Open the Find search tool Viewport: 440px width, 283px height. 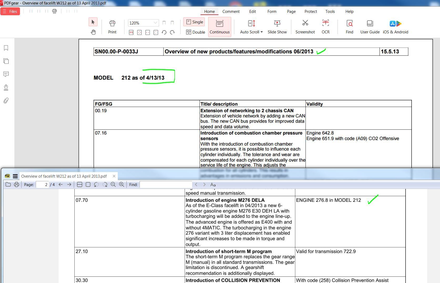point(349,27)
